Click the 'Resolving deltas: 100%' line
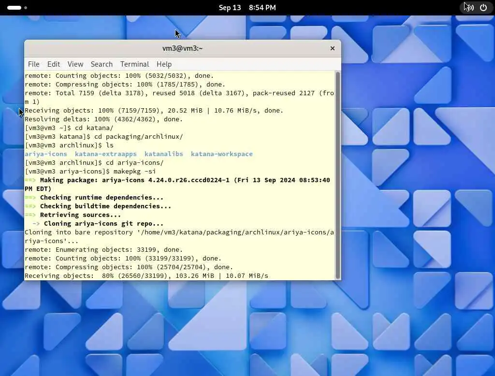495x376 pixels. pos(103,119)
